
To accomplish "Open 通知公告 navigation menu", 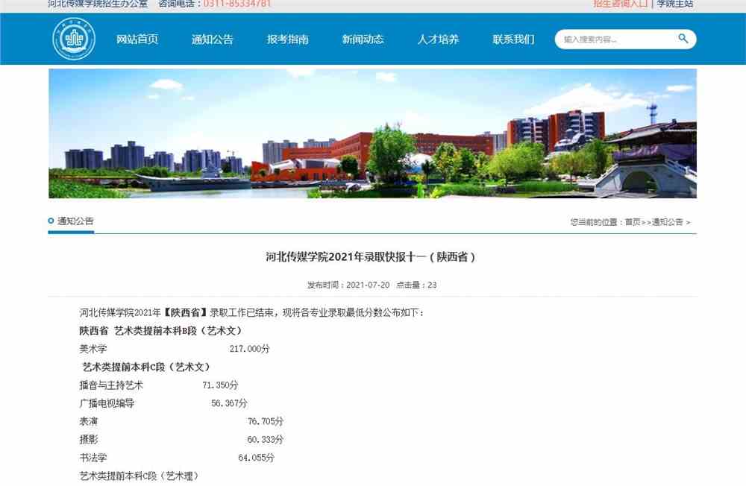I will (212, 39).
